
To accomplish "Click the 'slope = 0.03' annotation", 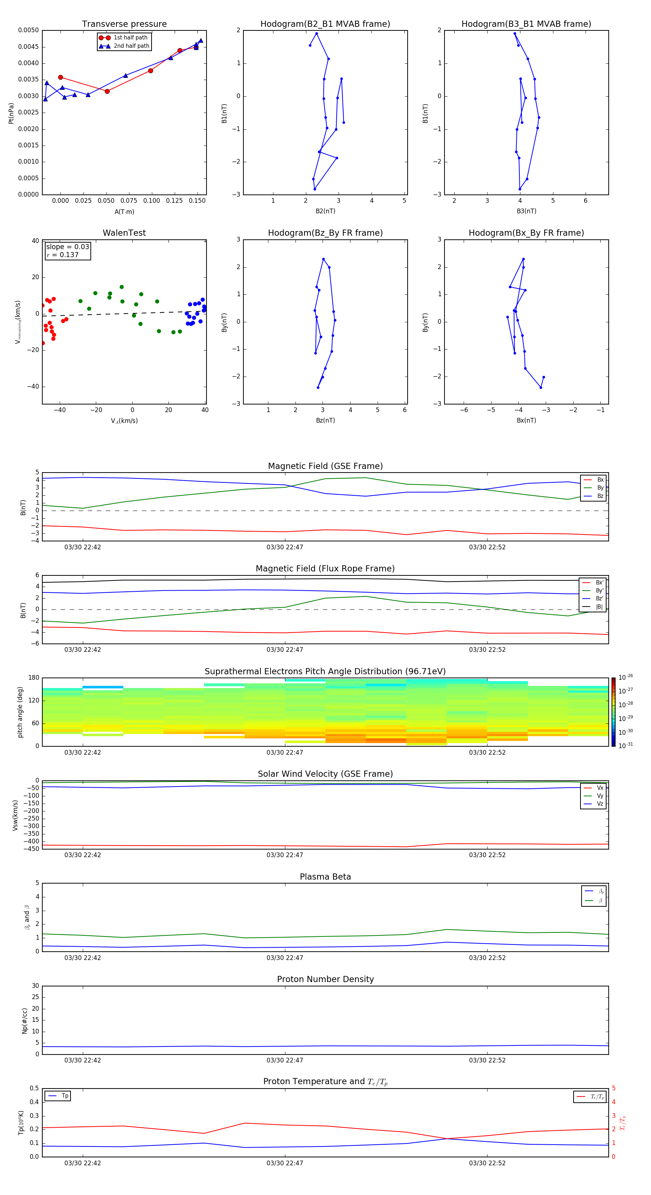I will coord(68,247).
